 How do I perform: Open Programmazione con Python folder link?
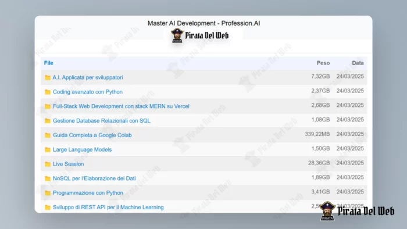[88, 193]
